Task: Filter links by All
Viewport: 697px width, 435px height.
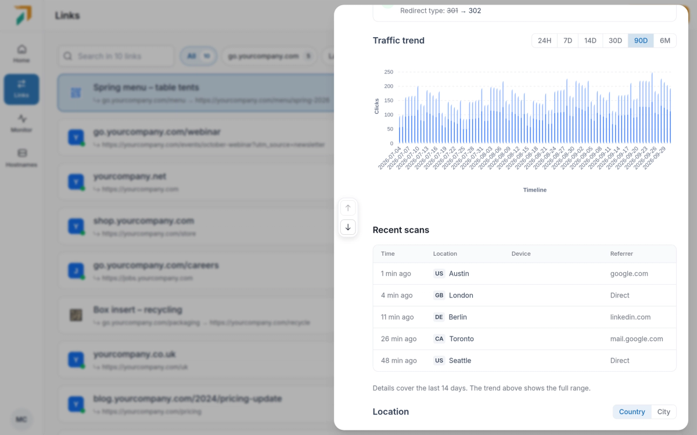Action: pos(199,56)
